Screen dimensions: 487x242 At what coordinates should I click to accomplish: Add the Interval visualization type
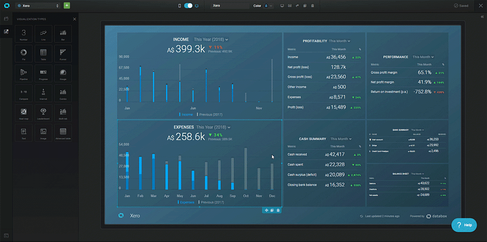[43, 93]
